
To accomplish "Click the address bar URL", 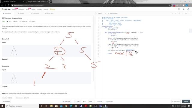I will coord(29,5).
